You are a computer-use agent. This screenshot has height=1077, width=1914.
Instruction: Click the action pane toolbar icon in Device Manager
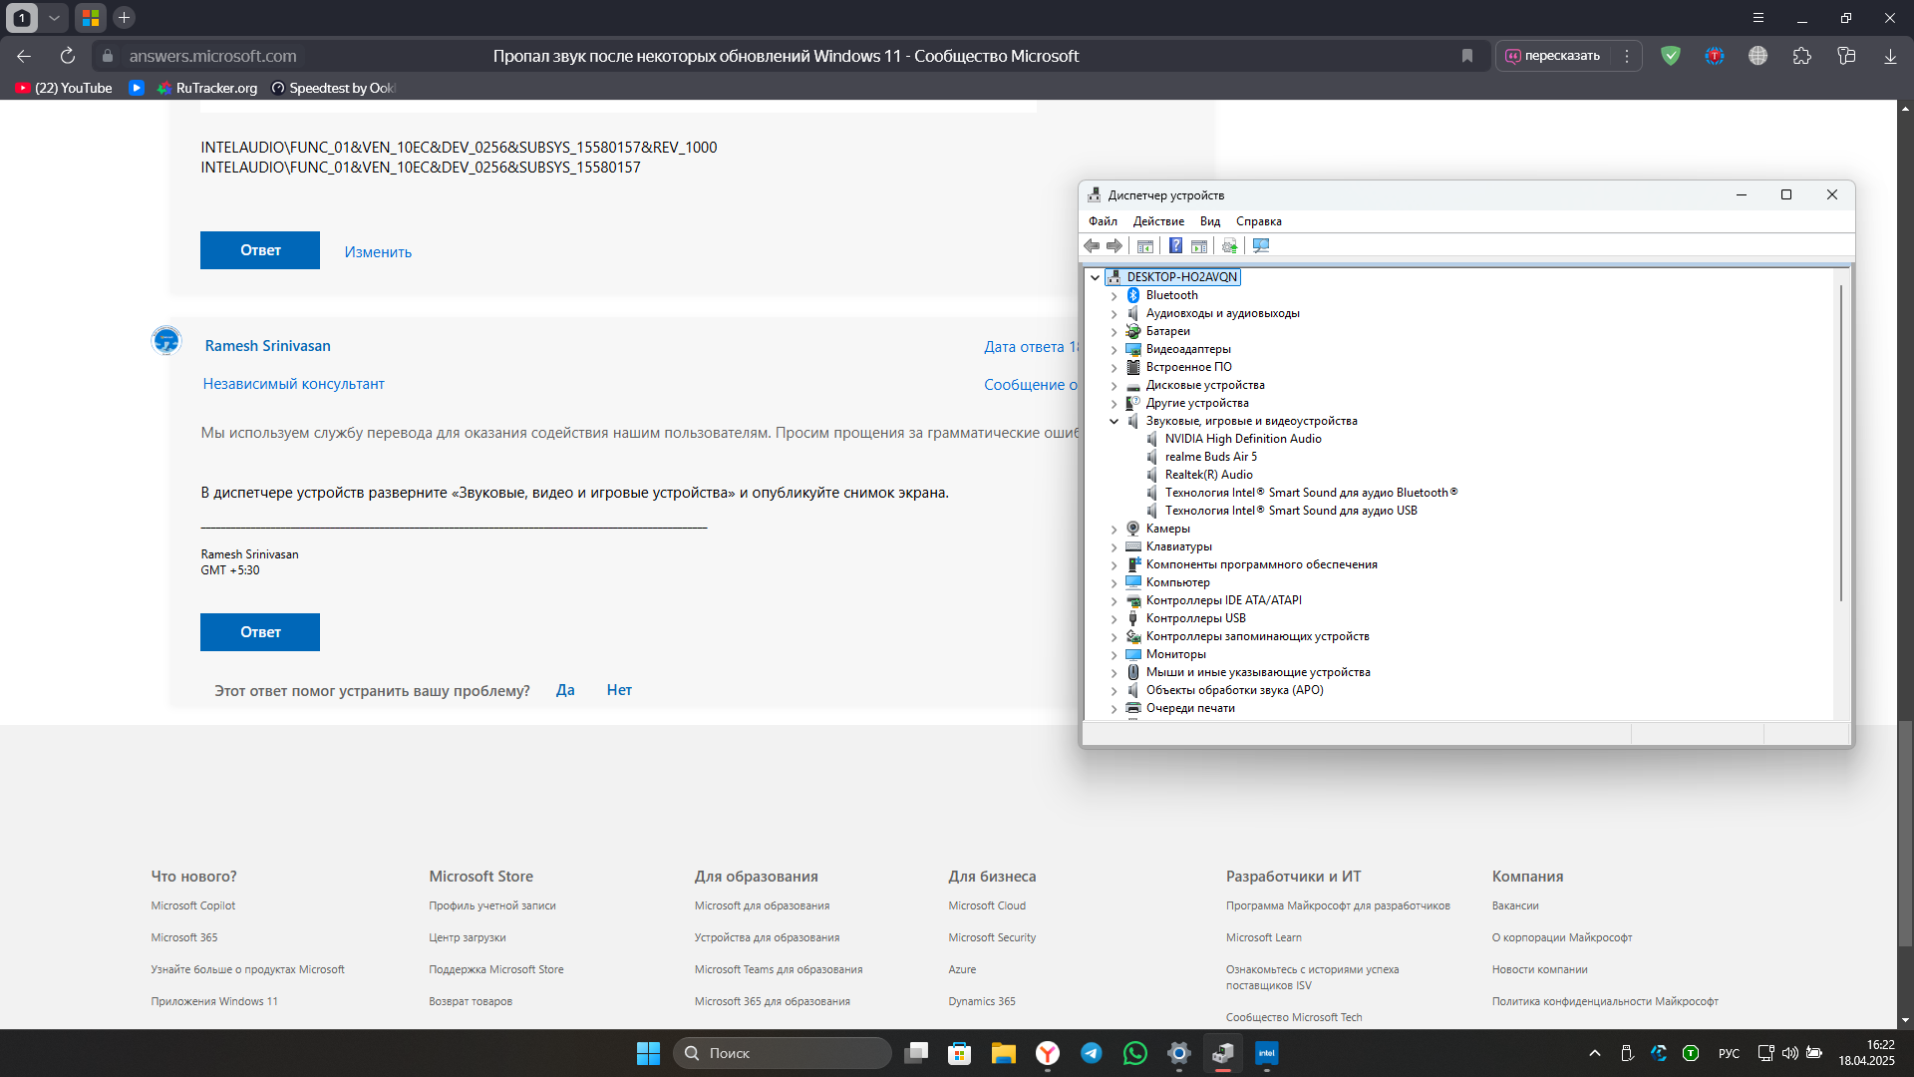[1199, 246]
